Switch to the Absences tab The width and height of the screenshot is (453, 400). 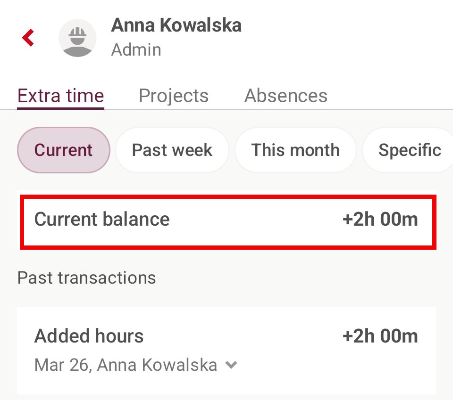[285, 96]
